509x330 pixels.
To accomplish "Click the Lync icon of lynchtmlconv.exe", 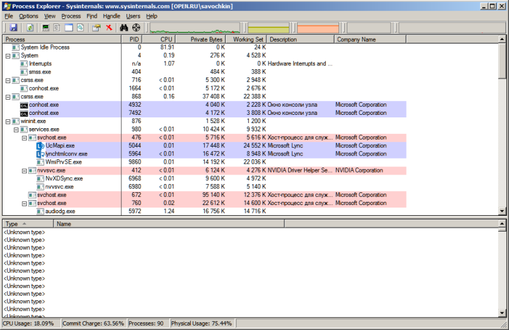I will click(x=40, y=154).
